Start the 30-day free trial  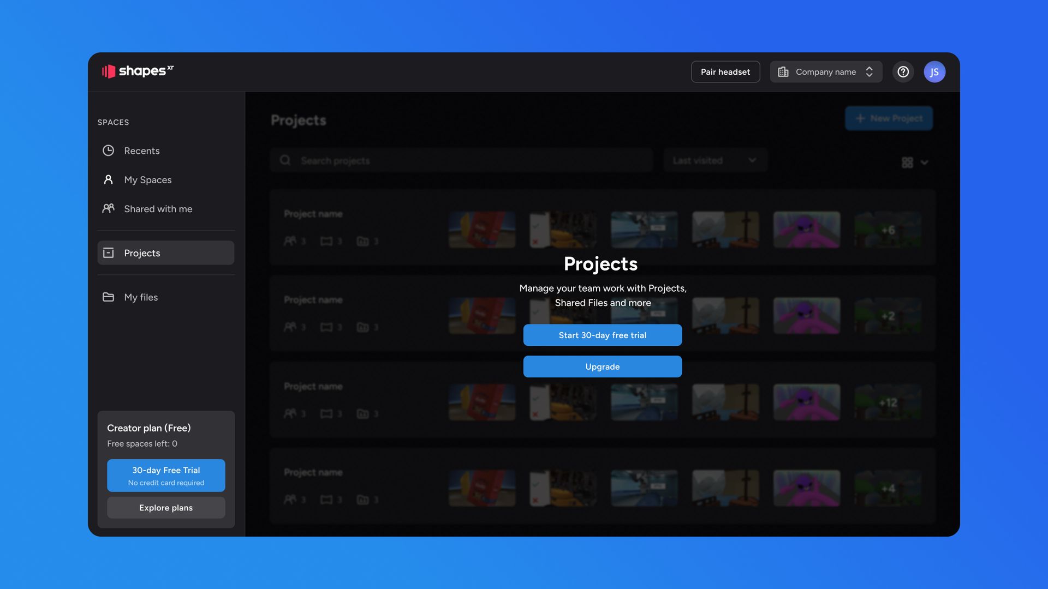(x=603, y=335)
